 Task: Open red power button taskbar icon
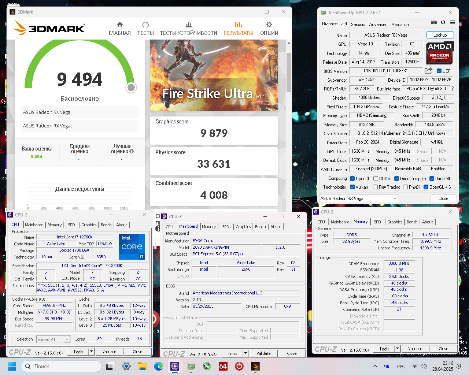tap(239, 366)
